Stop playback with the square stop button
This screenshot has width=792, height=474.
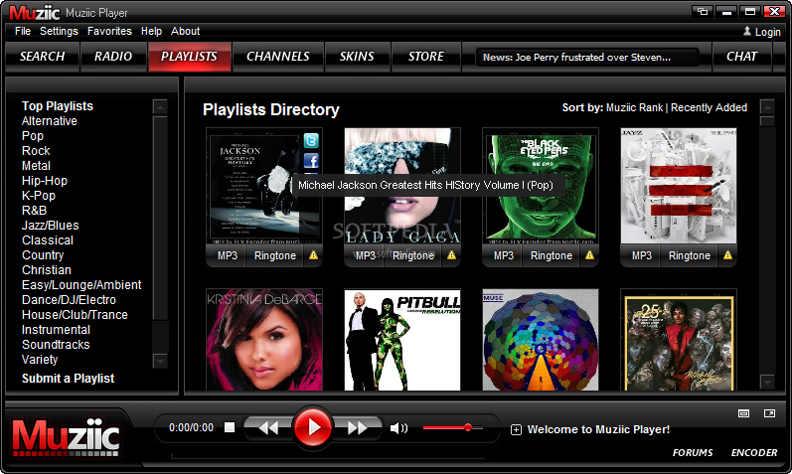tap(230, 427)
